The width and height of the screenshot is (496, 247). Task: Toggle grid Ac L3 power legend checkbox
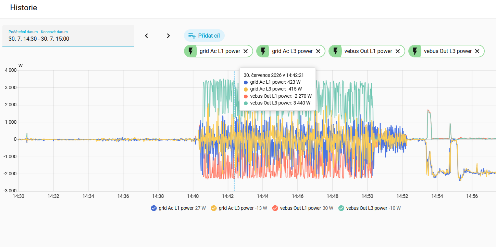(x=214, y=208)
